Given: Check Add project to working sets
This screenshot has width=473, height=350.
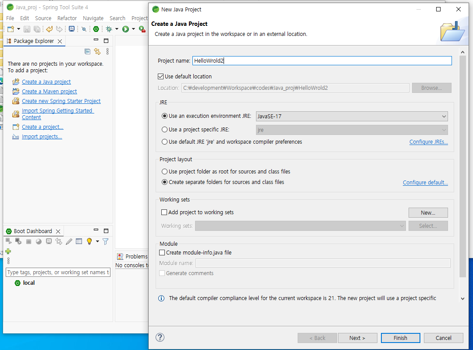Looking at the screenshot, I should point(164,212).
